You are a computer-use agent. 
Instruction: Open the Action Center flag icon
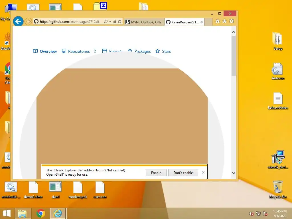265,214
